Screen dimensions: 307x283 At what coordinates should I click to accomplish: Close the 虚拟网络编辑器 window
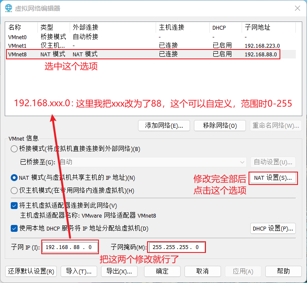[x=298, y=8]
